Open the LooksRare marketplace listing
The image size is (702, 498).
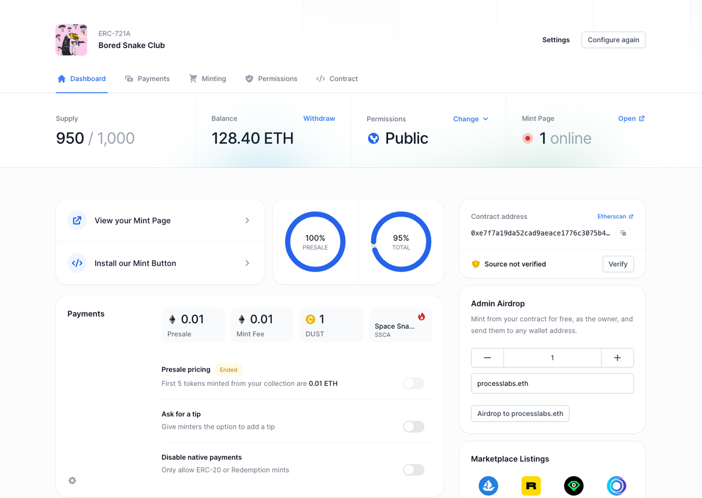[x=574, y=486]
